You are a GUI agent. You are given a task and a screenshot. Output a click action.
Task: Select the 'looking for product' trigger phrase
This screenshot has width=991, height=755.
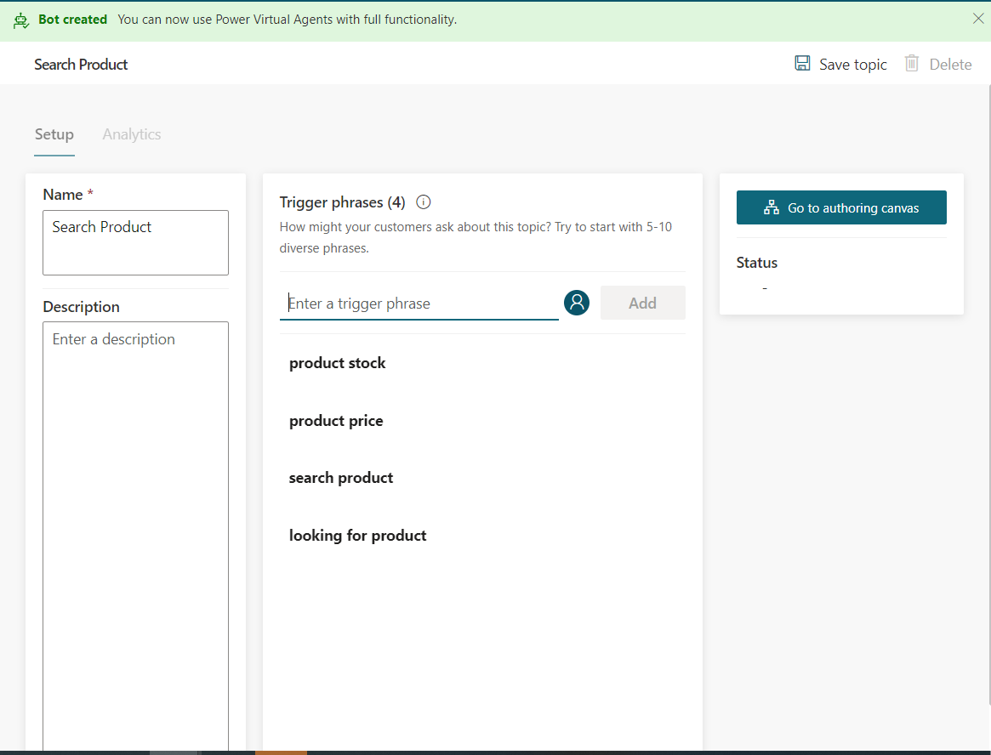358,536
